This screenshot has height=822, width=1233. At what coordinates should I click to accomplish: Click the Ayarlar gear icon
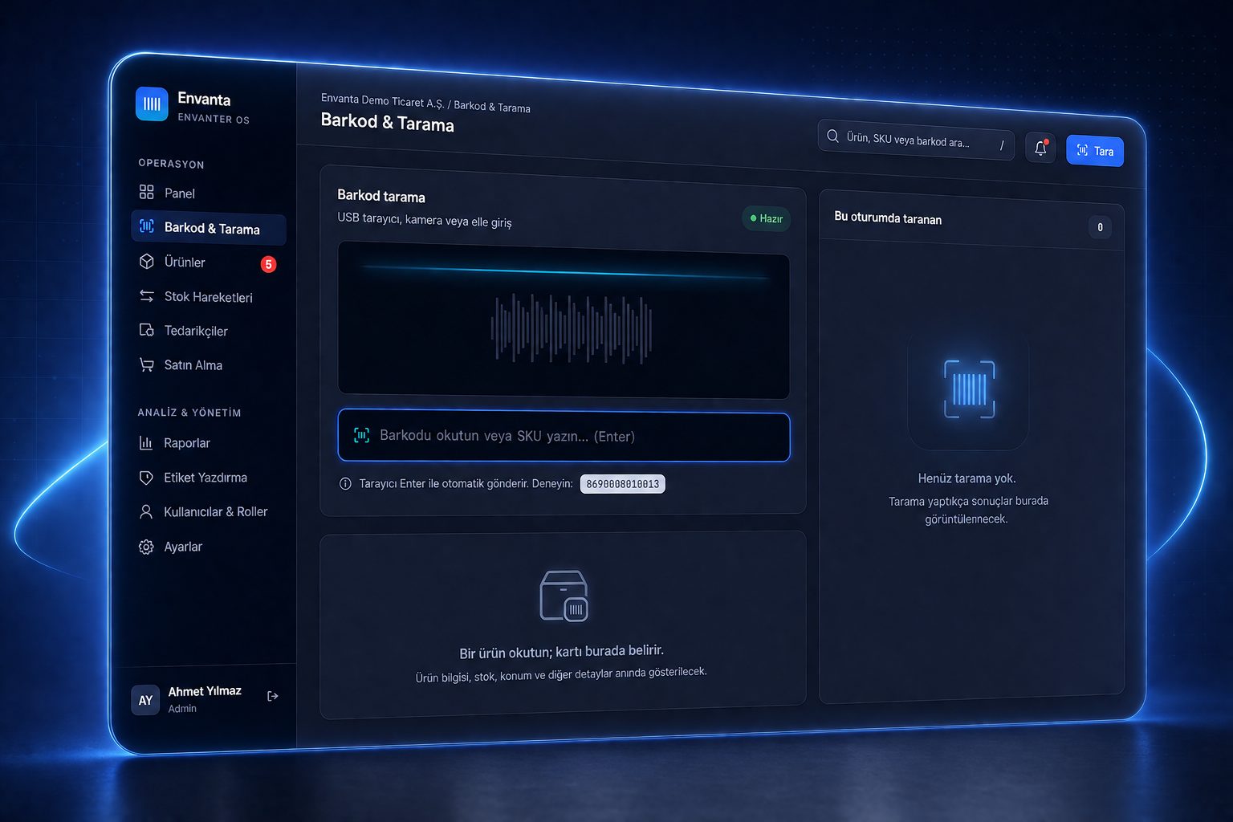146,547
